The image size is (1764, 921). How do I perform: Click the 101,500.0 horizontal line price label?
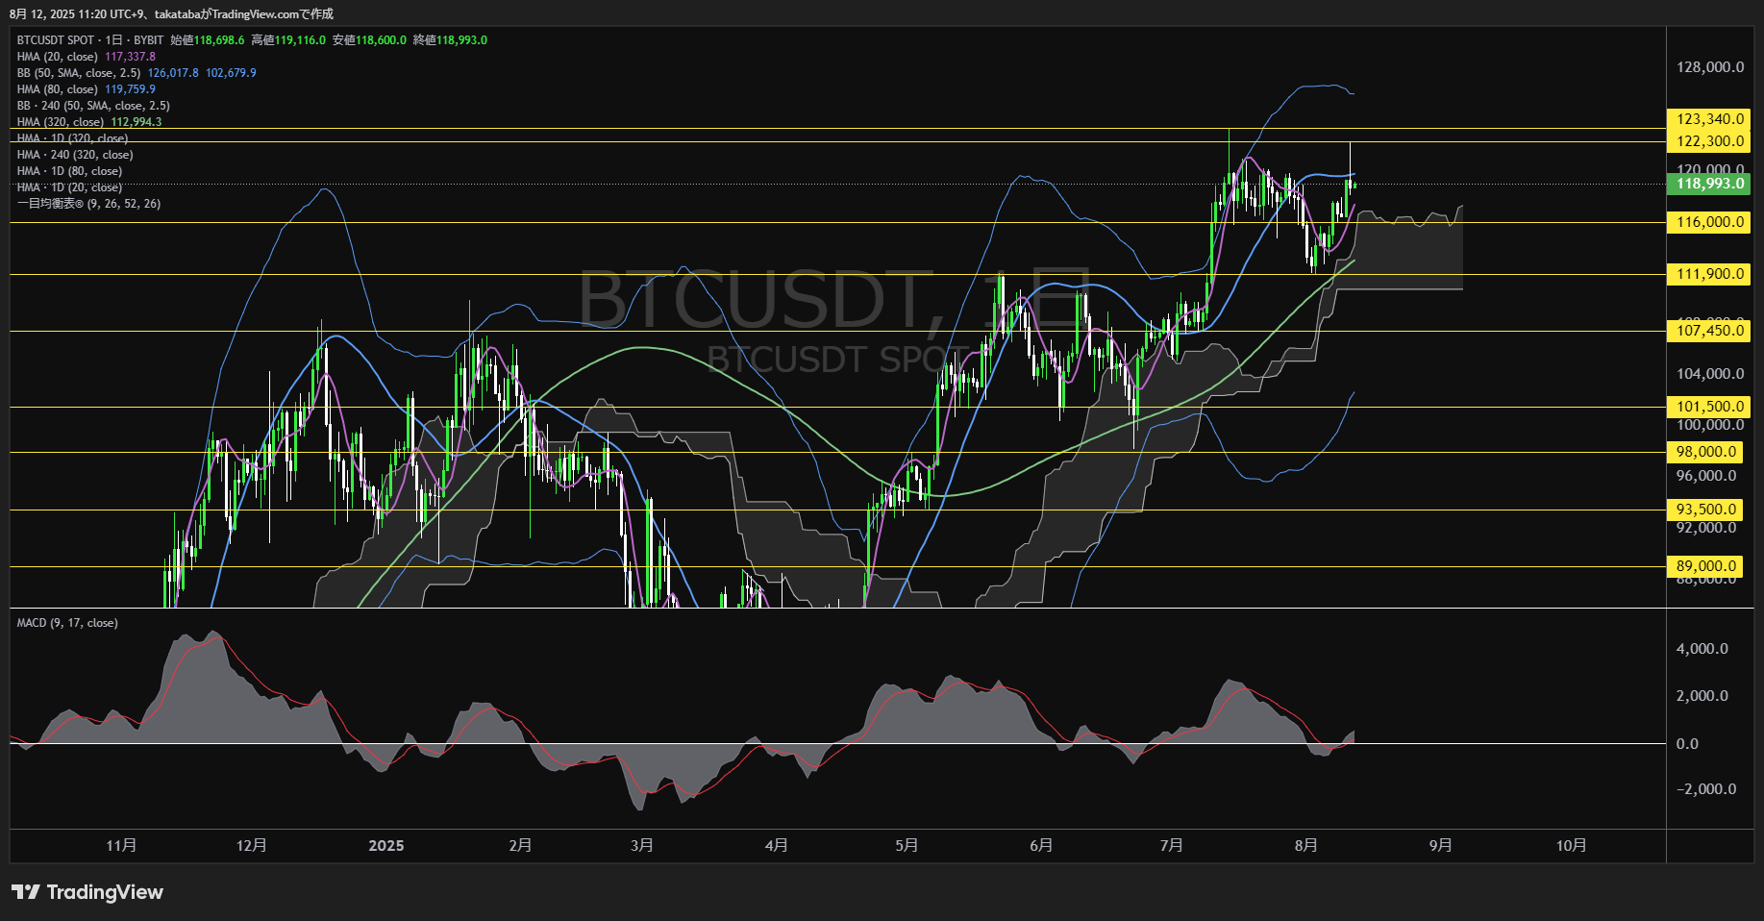[1710, 407]
